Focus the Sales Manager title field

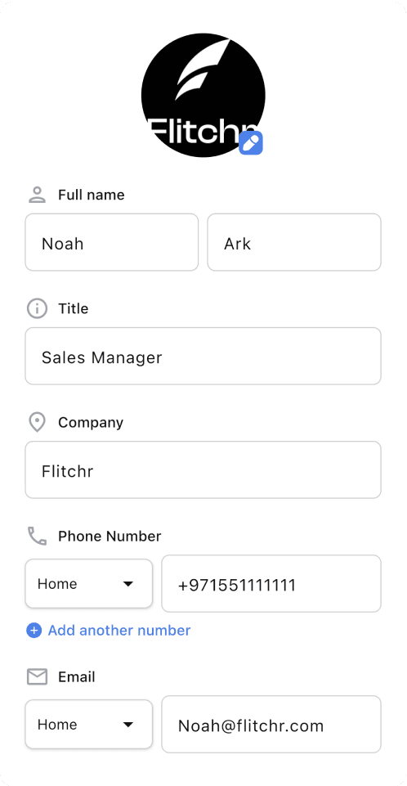[203, 356]
